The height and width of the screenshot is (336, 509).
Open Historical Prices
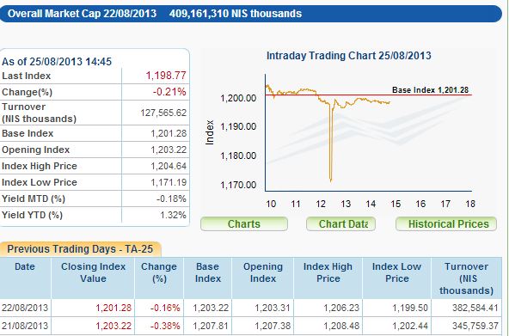[x=446, y=223]
